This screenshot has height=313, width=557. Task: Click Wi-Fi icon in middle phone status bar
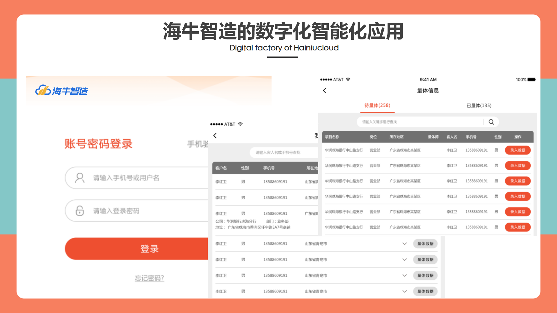[240, 124]
